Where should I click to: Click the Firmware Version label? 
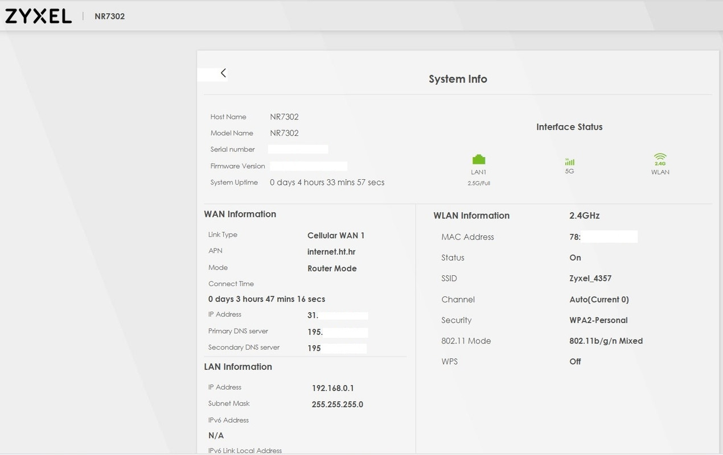(x=237, y=166)
